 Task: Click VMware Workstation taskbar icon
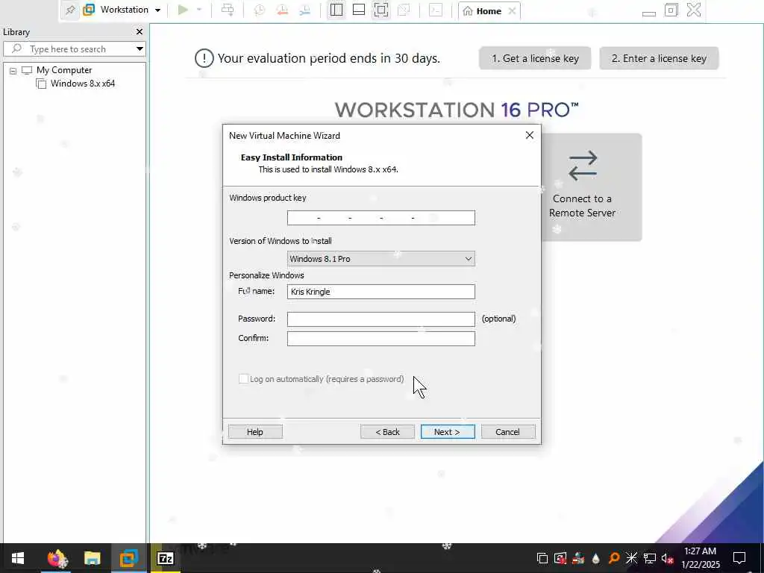point(128,558)
